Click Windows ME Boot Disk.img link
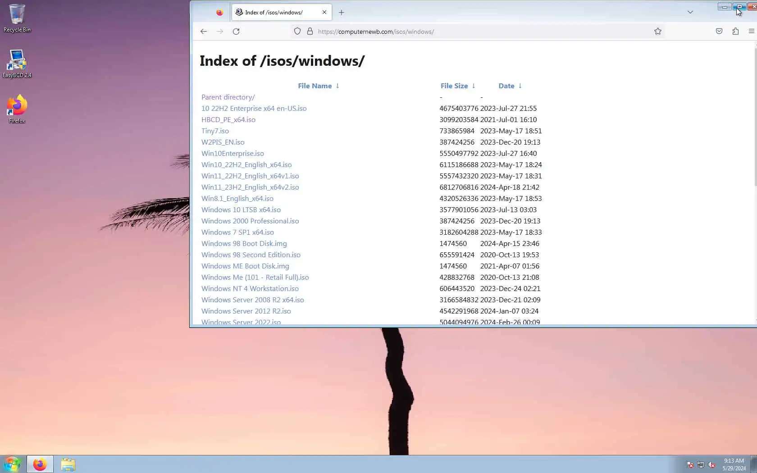Screen dimensions: 757x473 click(x=245, y=266)
